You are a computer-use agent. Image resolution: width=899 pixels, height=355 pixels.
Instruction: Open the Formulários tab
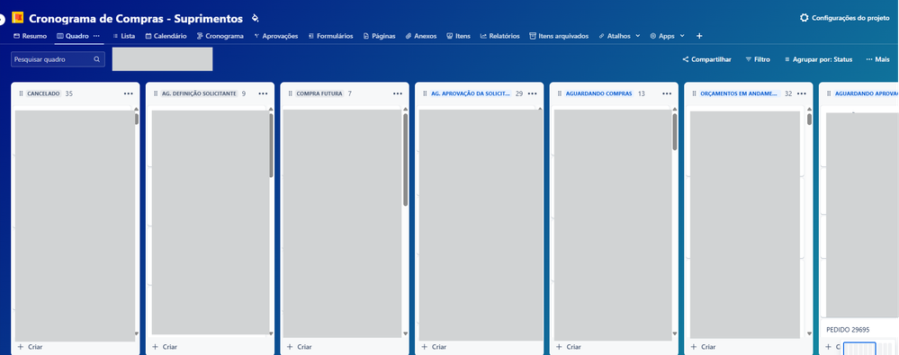click(331, 36)
